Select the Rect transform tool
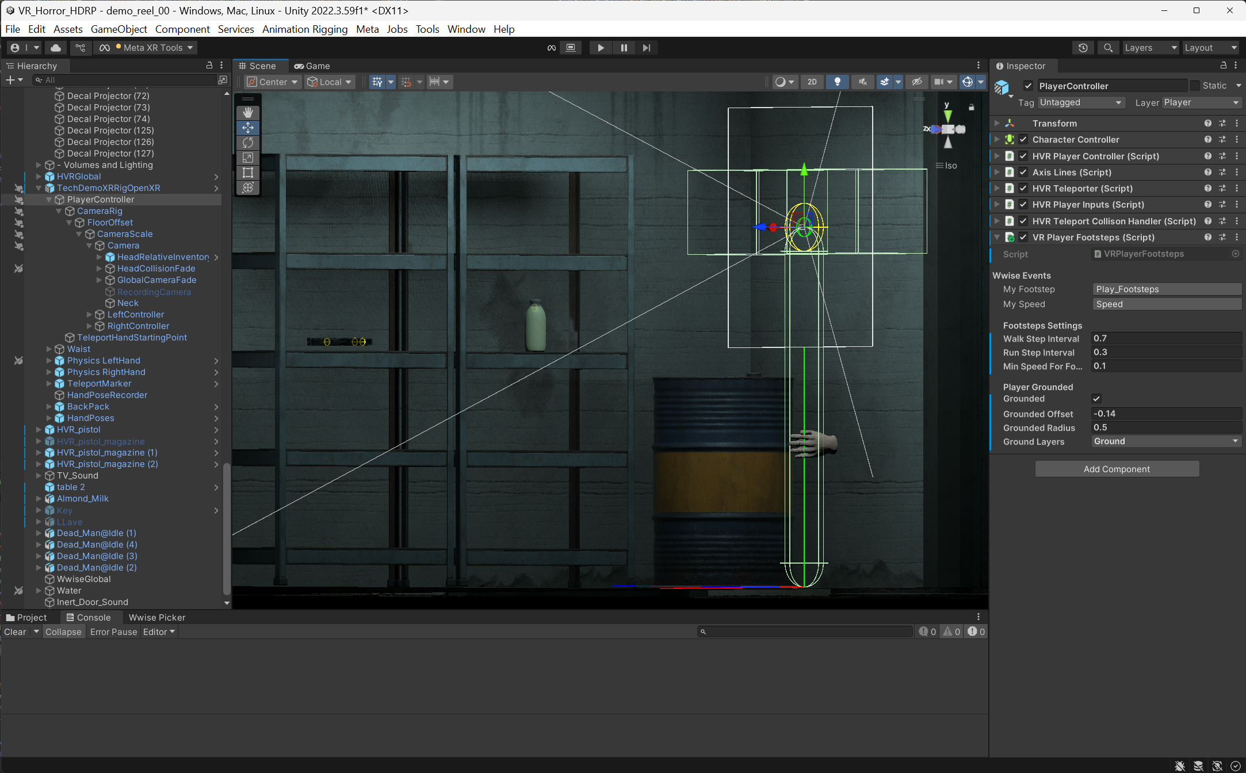Image resolution: width=1246 pixels, height=773 pixels. [248, 173]
